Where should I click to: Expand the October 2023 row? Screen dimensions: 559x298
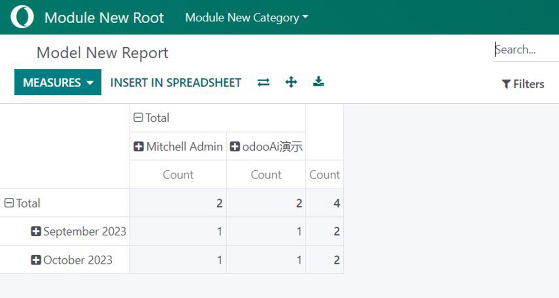point(36,260)
